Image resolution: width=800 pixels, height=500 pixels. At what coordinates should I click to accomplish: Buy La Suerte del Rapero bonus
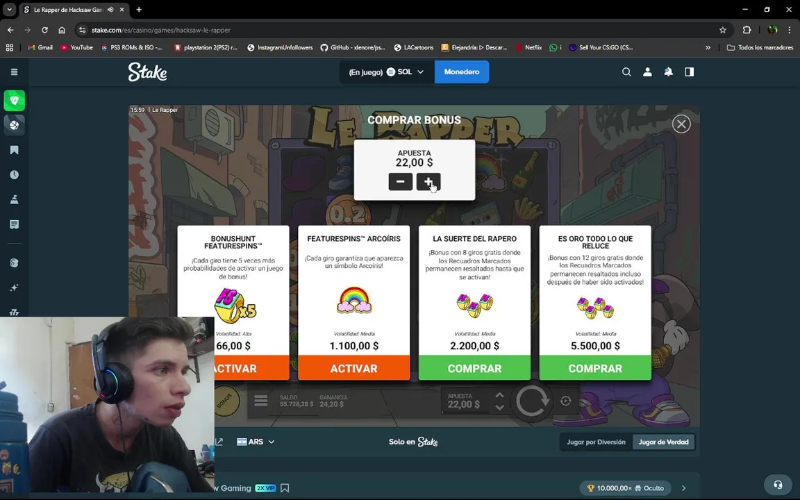pyautogui.click(x=474, y=368)
